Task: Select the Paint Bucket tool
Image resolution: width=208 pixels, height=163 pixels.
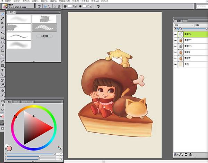Action: click(x=2, y=23)
